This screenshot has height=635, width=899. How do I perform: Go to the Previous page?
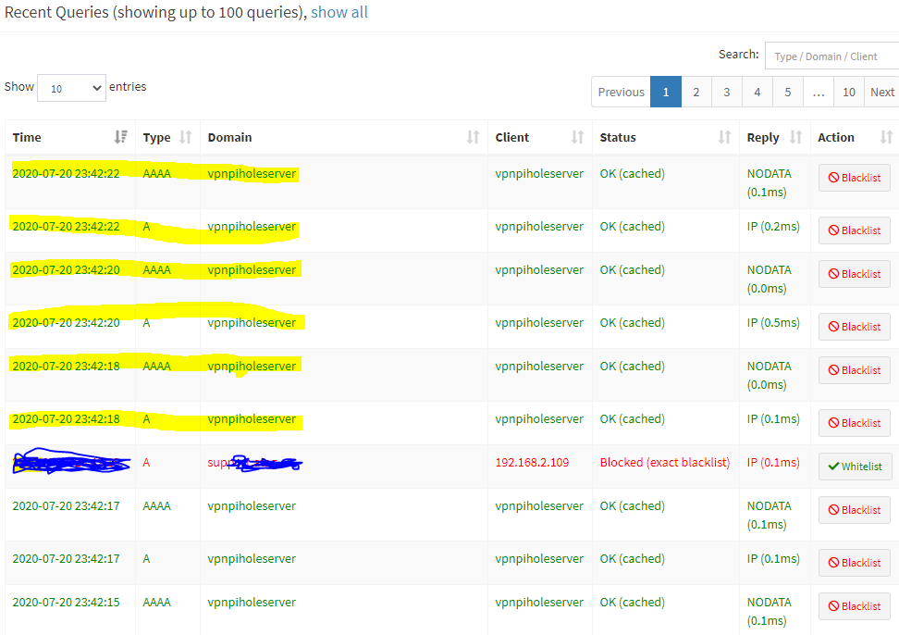tap(621, 92)
